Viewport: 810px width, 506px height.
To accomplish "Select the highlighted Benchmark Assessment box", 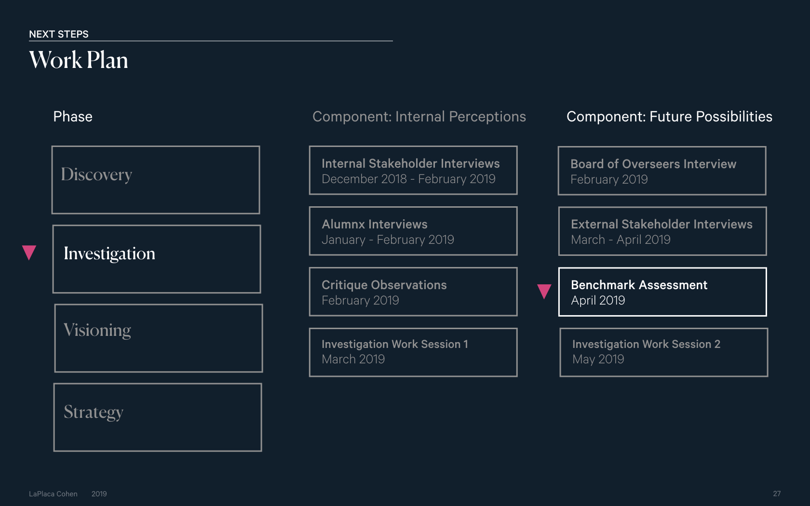I will pos(662,292).
